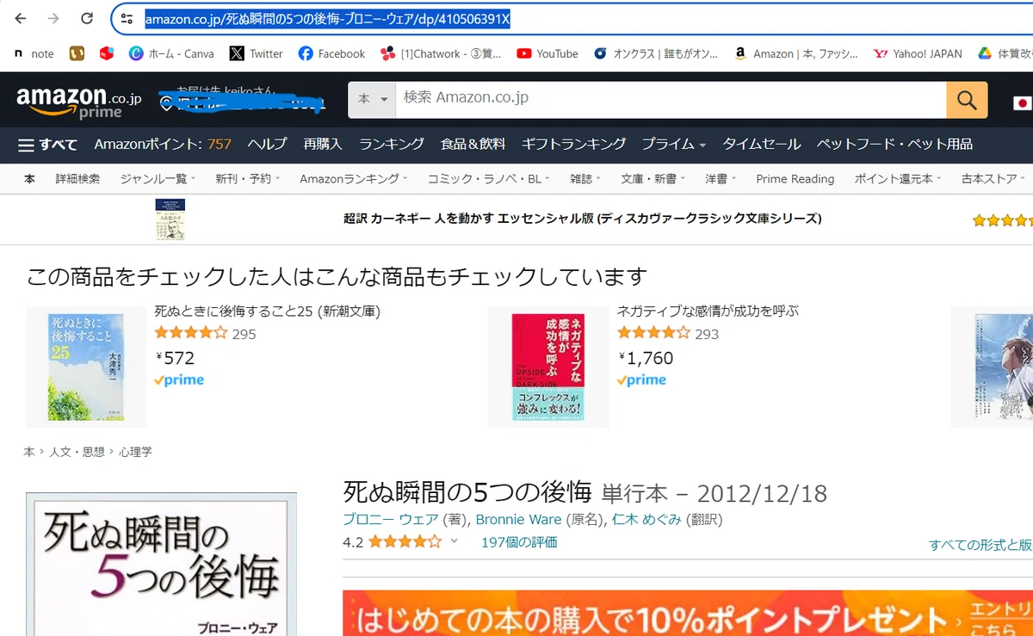
Task: Expand the ポイント還元本 submenu
Action: pos(898,179)
